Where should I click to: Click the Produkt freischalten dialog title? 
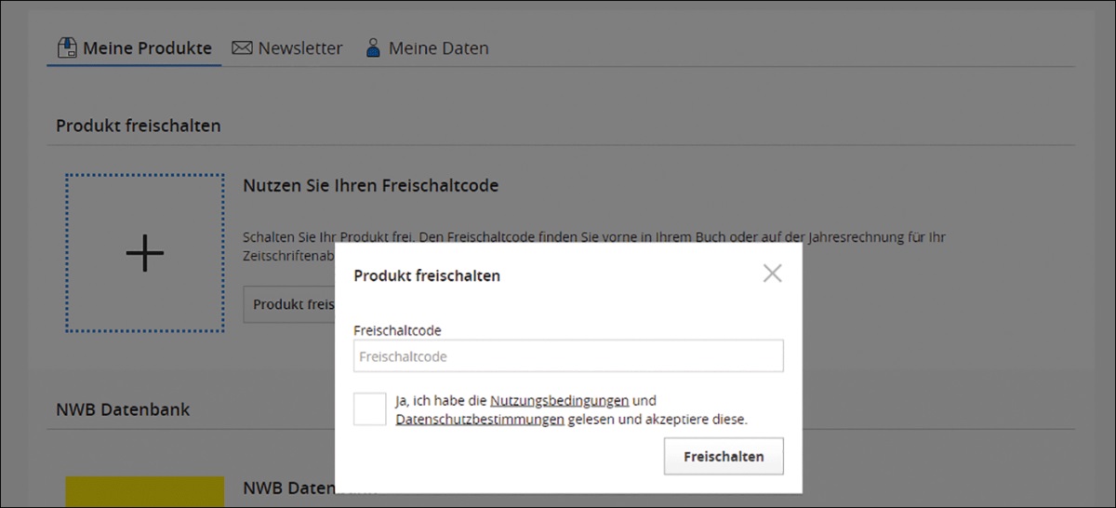427,275
